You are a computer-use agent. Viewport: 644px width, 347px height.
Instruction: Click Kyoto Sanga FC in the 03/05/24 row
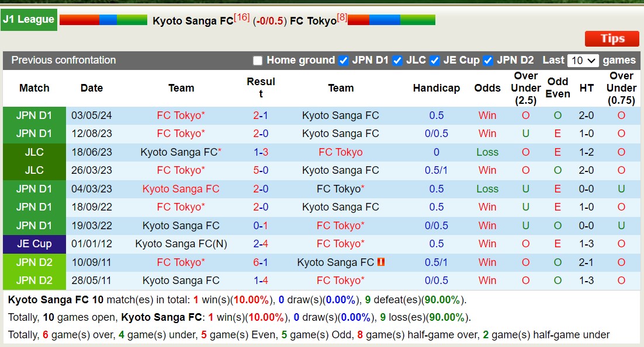coord(341,115)
